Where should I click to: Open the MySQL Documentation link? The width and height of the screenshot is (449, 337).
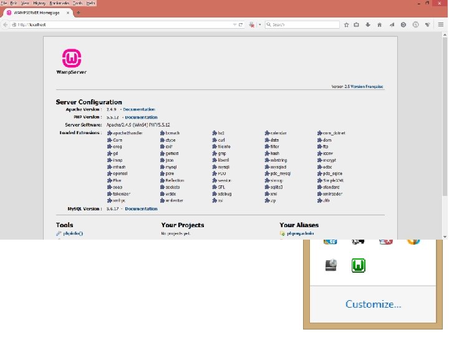click(141, 209)
